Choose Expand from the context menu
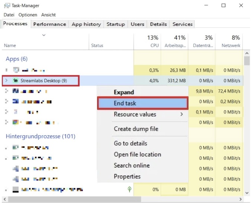Image resolution: width=251 pixels, height=203 pixels. coord(123,92)
